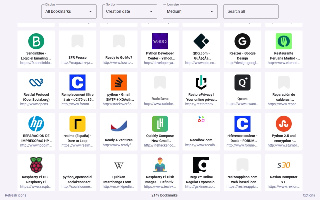Viewport: 320px width, 200px height.
Task: Click the Refresh icons link
Action: click(15, 195)
